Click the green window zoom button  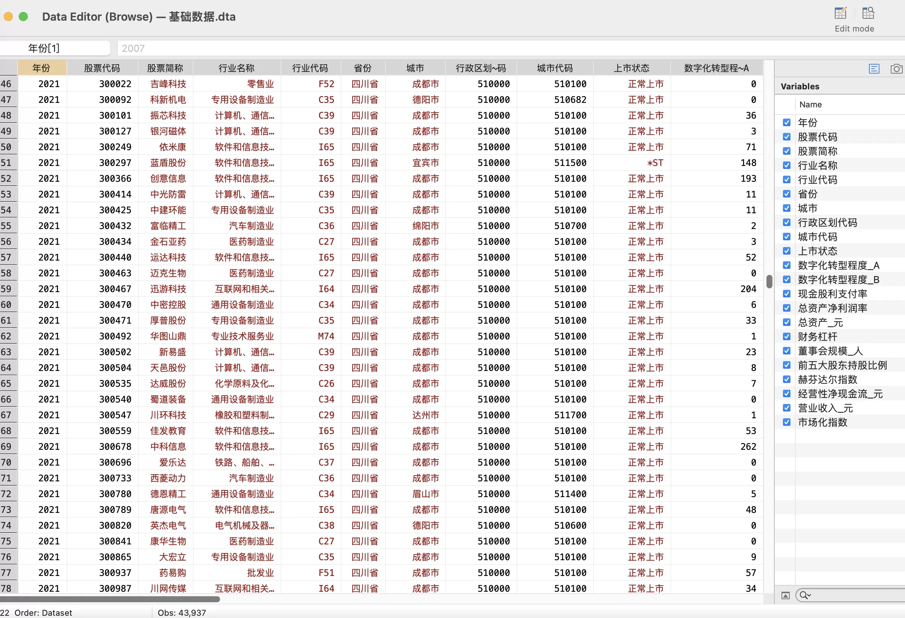23,17
